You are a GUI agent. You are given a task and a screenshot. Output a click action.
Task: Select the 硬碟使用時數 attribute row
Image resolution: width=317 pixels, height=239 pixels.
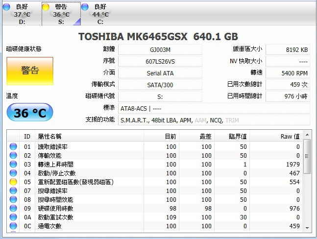point(155,208)
